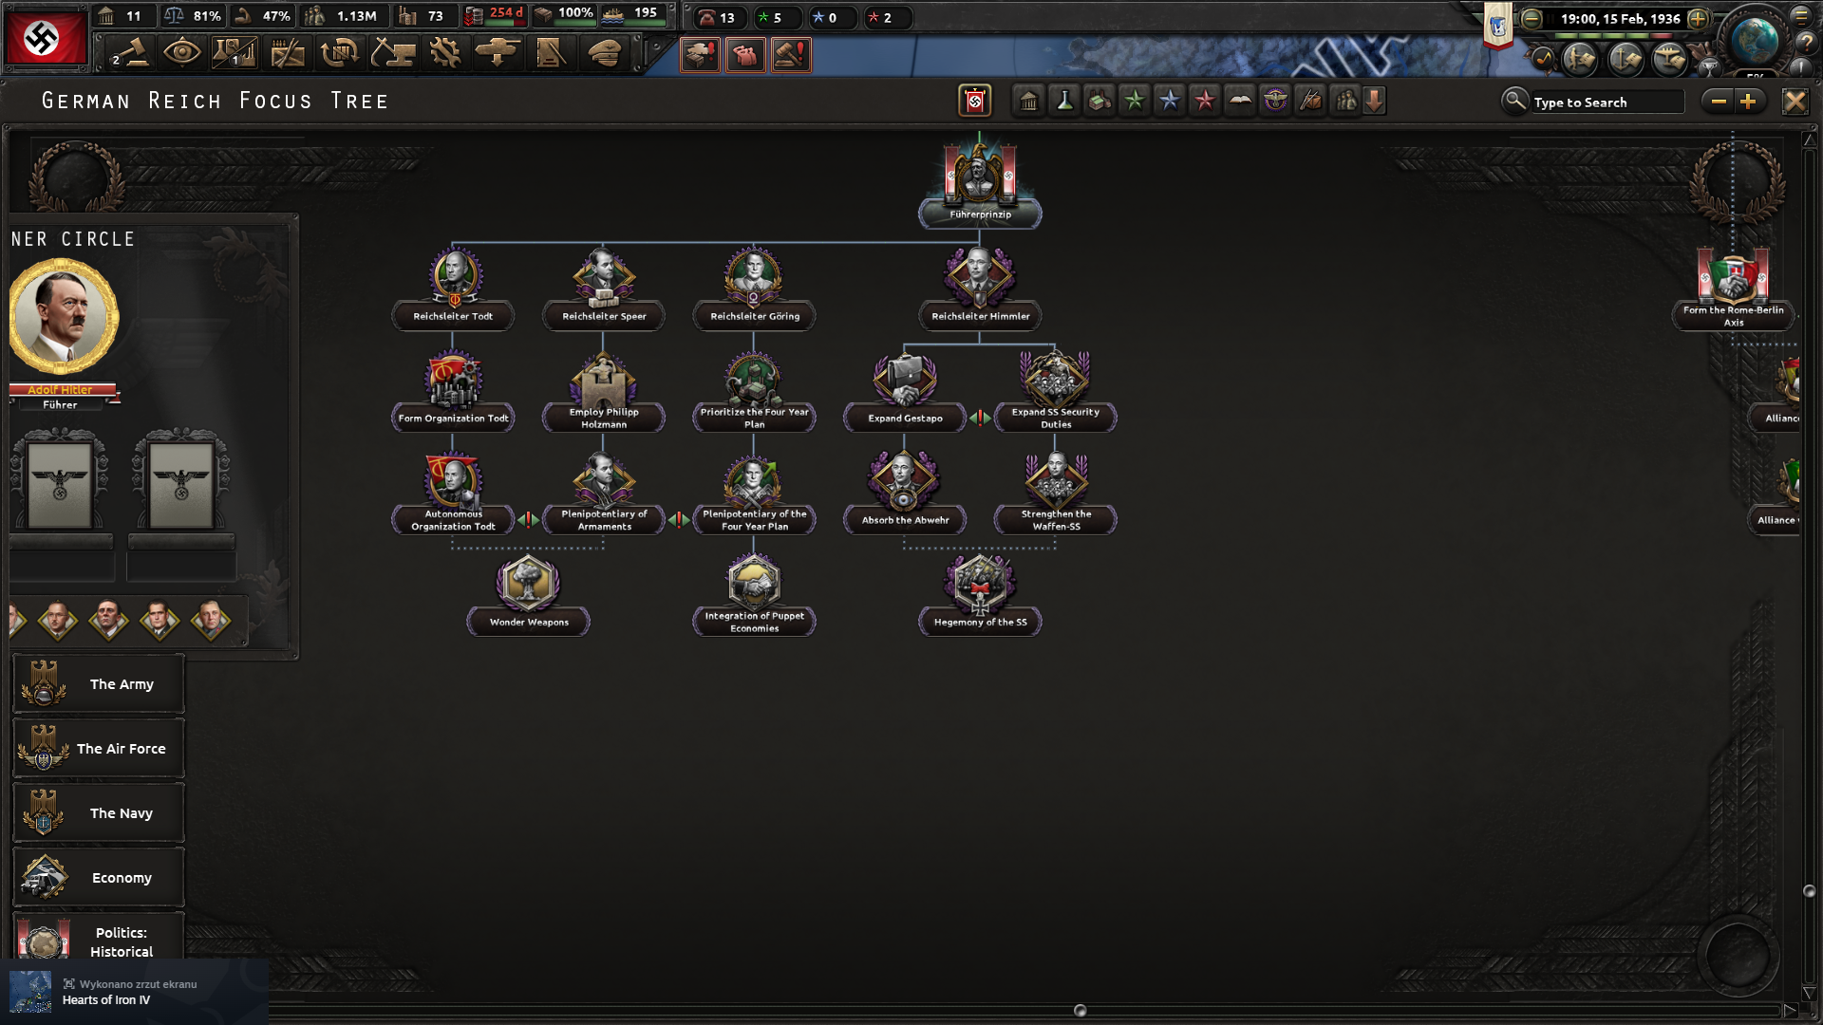Select Form the Rome-Berlin Axis focus
Screen dimensions: 1823x1025
[x=1733, y=288]
